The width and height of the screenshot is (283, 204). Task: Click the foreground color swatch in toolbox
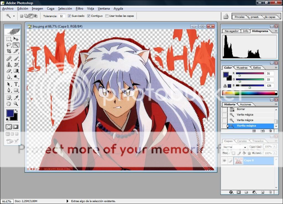(x=10, y=113)
